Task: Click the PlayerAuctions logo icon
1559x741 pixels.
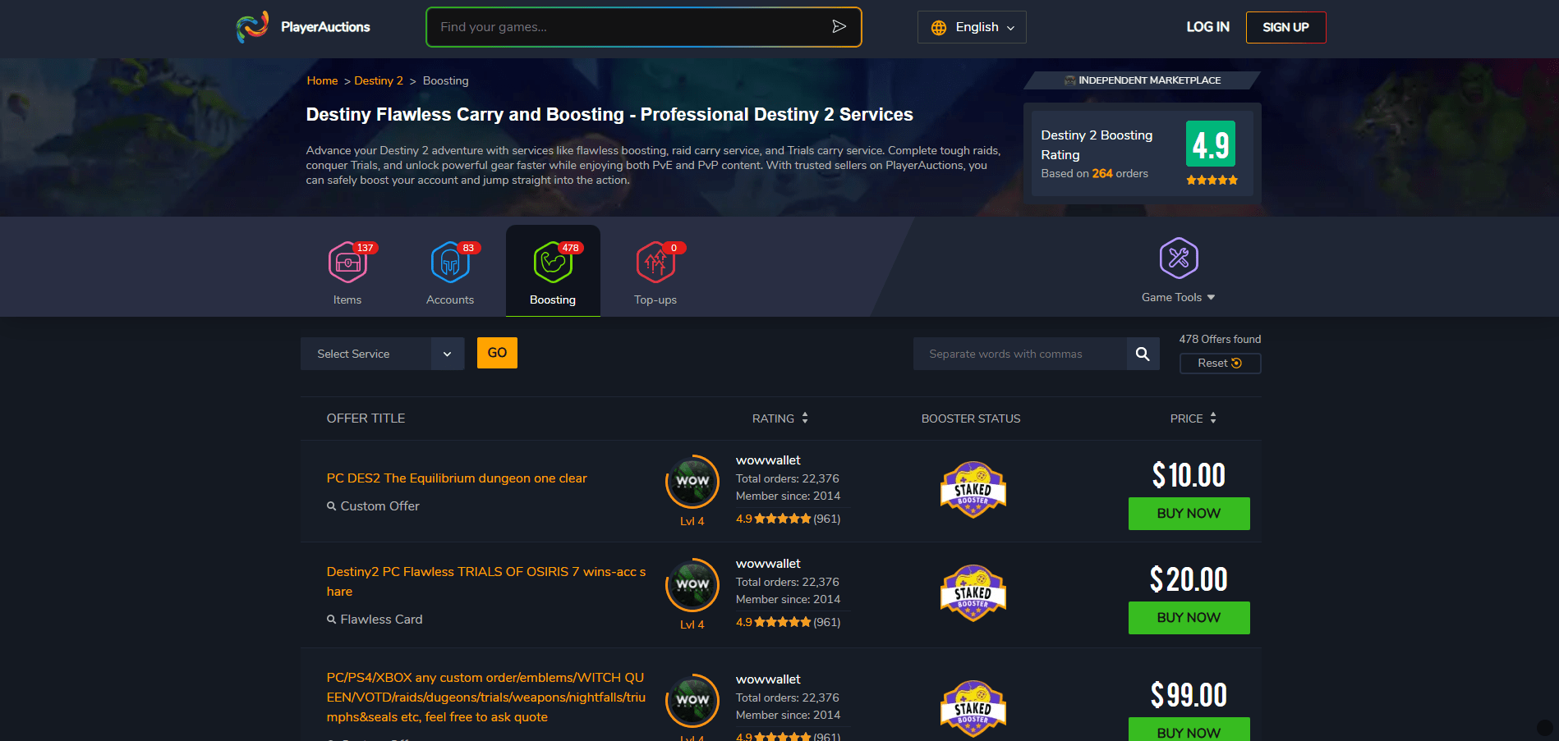Action: pyautogui.click(x=252, y=27)
